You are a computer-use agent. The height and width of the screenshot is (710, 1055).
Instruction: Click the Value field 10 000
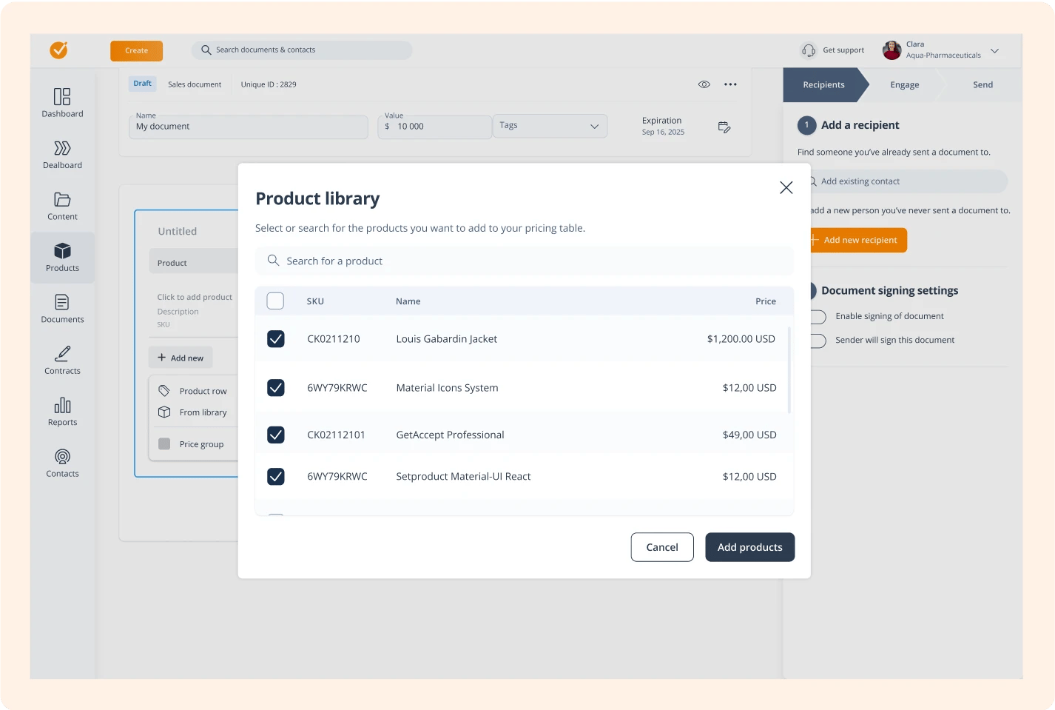(x=434, y=127)
